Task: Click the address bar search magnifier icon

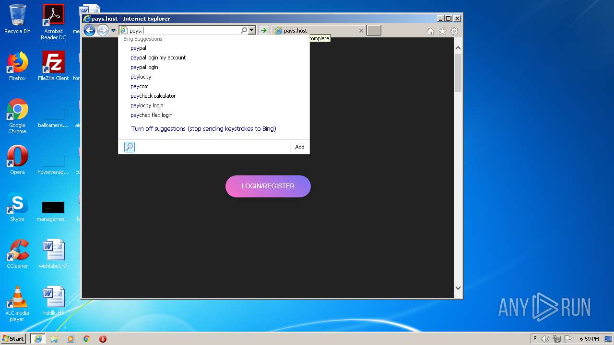Action: [244, 30]
